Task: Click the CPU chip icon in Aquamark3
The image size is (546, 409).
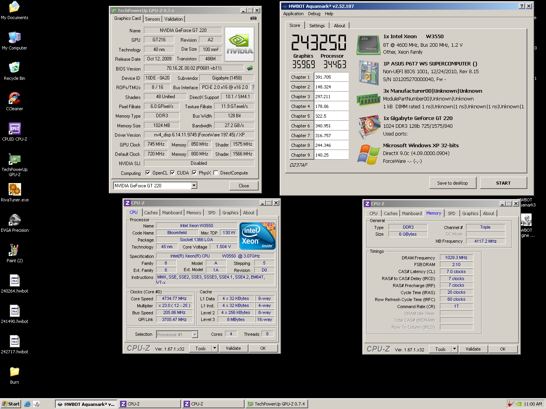Action: coord(368,45)
